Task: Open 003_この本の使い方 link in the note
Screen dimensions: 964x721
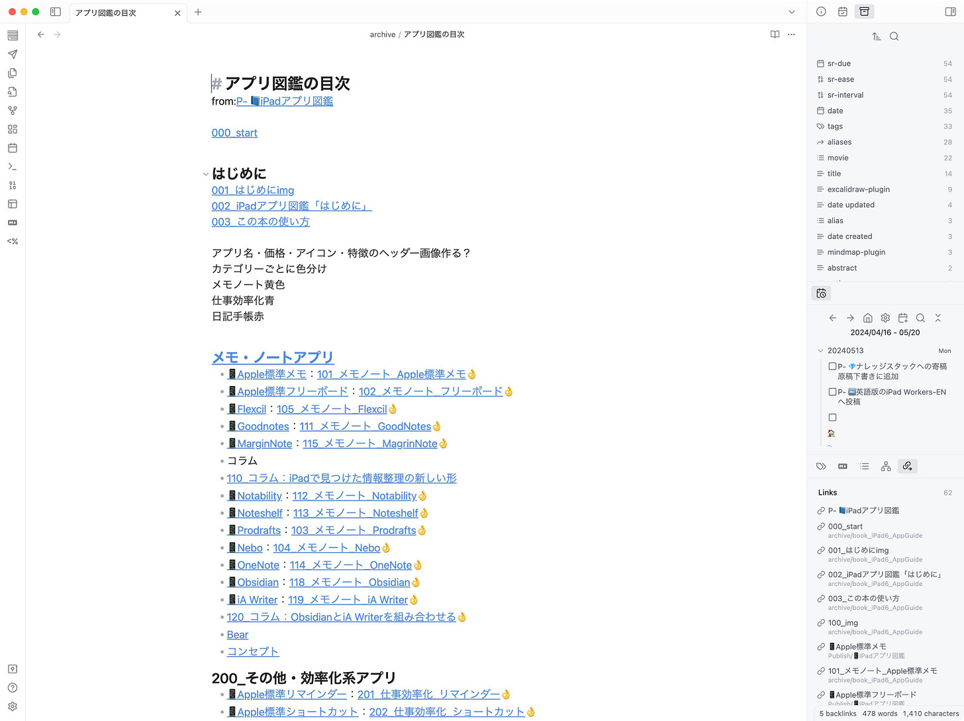Action: tap(261, 222)
